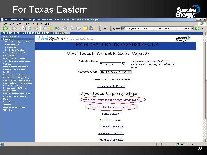
Task: Open the Selected Cycle dropdown
Action: 130,72
